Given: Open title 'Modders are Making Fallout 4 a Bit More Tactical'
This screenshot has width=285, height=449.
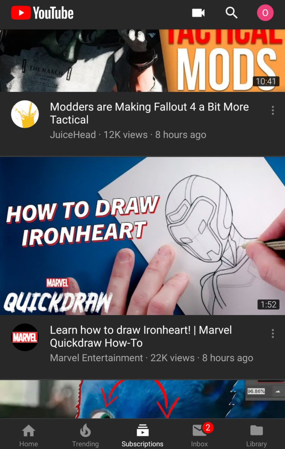Looking at the screenshot, I should tap(149, 113).
